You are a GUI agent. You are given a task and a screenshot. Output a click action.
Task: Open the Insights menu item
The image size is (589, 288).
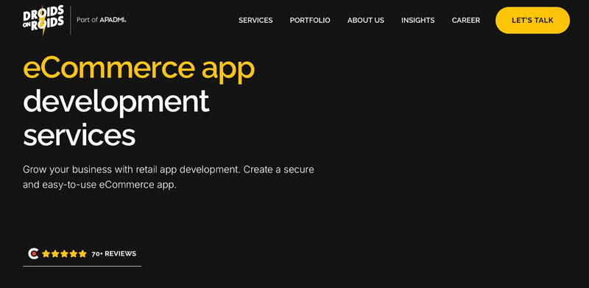pos(417,21)
